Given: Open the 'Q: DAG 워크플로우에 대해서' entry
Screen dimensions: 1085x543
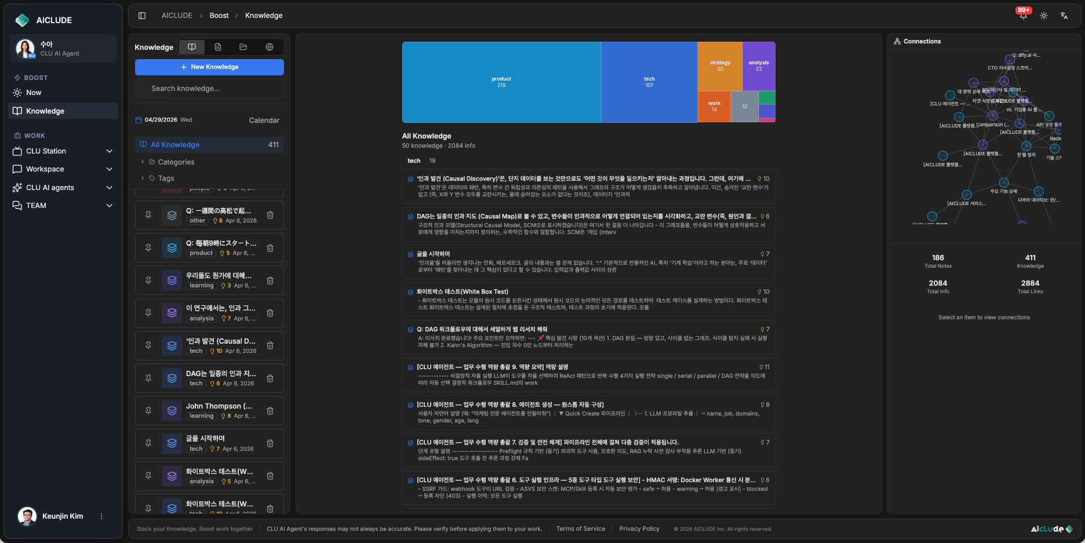Looking at the screenshot, I should tap(589, 337).
